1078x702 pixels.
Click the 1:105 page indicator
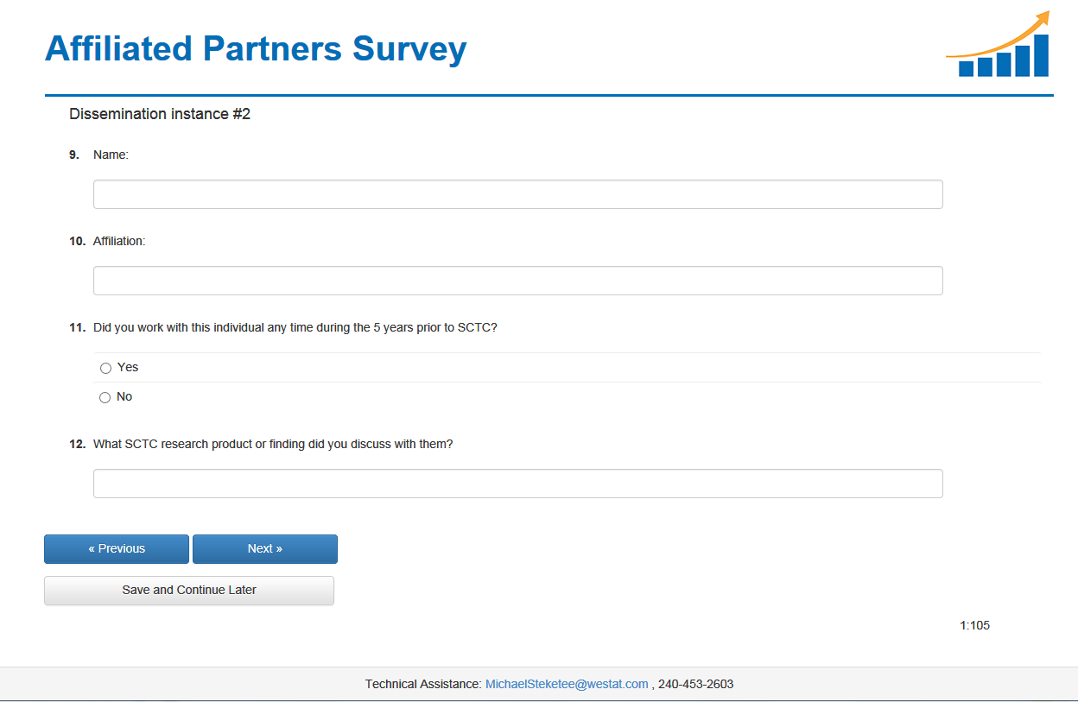974,625
